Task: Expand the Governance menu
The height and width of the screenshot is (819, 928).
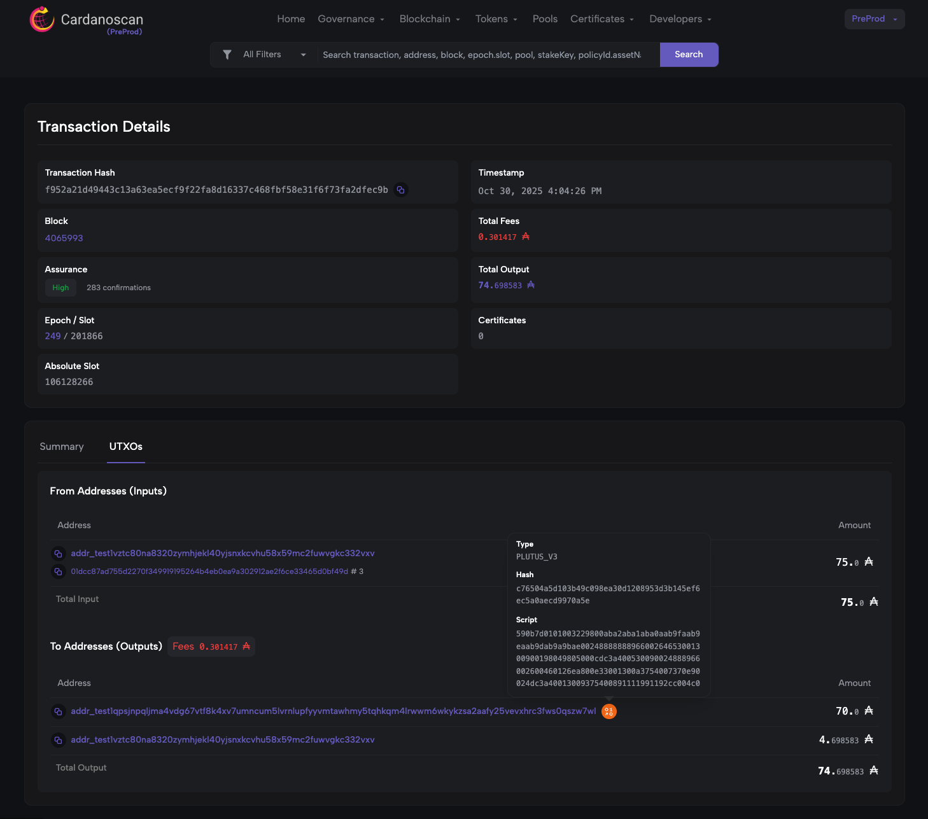Action: (351, 19)
